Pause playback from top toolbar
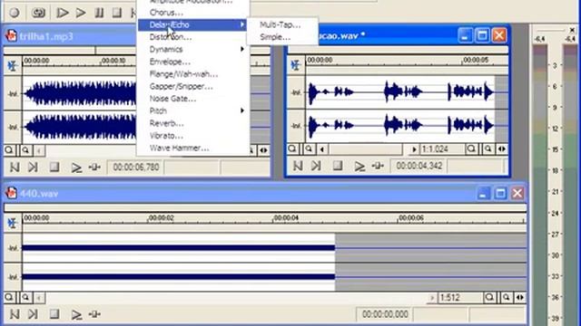Image resolution: width=581 pixels, height=326 pixels. pyautogui.click(x=99, y=13)
